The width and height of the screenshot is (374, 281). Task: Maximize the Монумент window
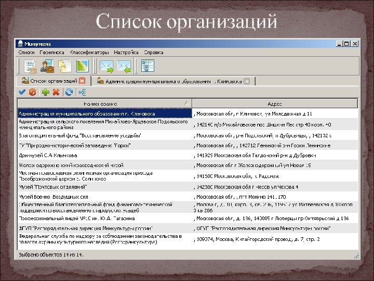click(x=347, y=44)
